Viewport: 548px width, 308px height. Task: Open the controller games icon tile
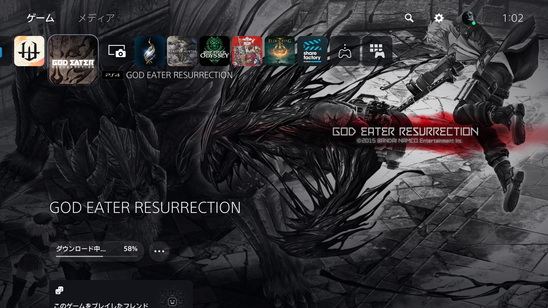click(345, 51)
